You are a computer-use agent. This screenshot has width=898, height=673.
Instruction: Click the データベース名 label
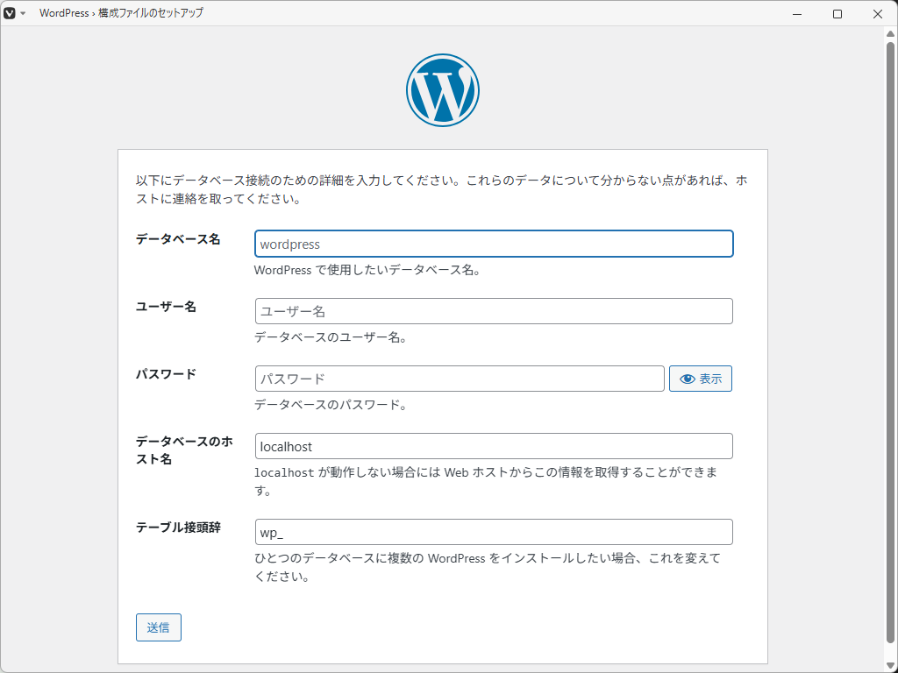click(x=178, y=239)
